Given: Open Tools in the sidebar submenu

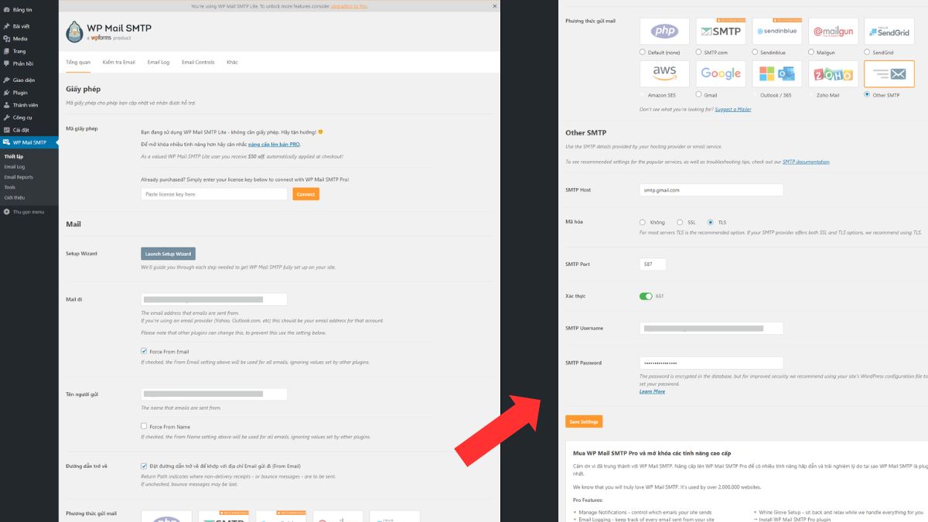Looking at the screenshot, I should point(9,187).
